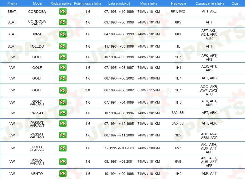Click the fuel icon for GOLF VARIANT
This screenshot has height=179, width=245.
tap(63, 102)
